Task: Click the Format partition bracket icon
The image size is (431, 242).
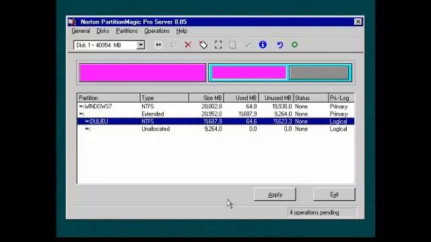Action: (x=218, y=45)
